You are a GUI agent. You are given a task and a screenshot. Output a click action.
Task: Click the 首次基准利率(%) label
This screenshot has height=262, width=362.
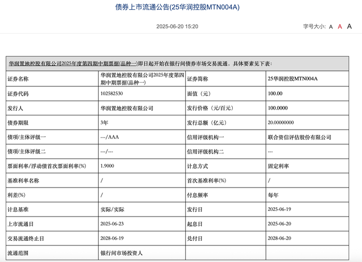[206, 180]
